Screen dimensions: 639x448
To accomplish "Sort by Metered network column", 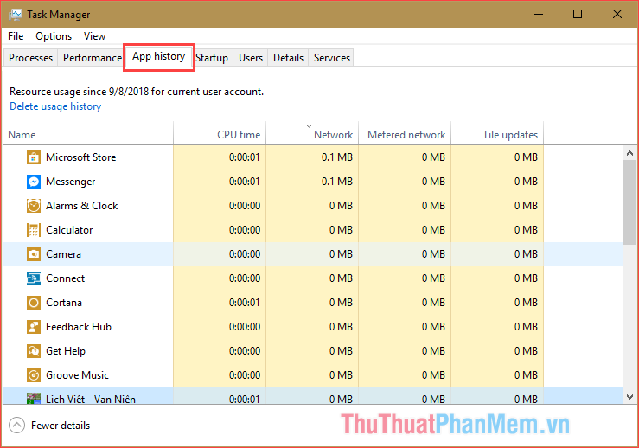I will coord(405,135).
